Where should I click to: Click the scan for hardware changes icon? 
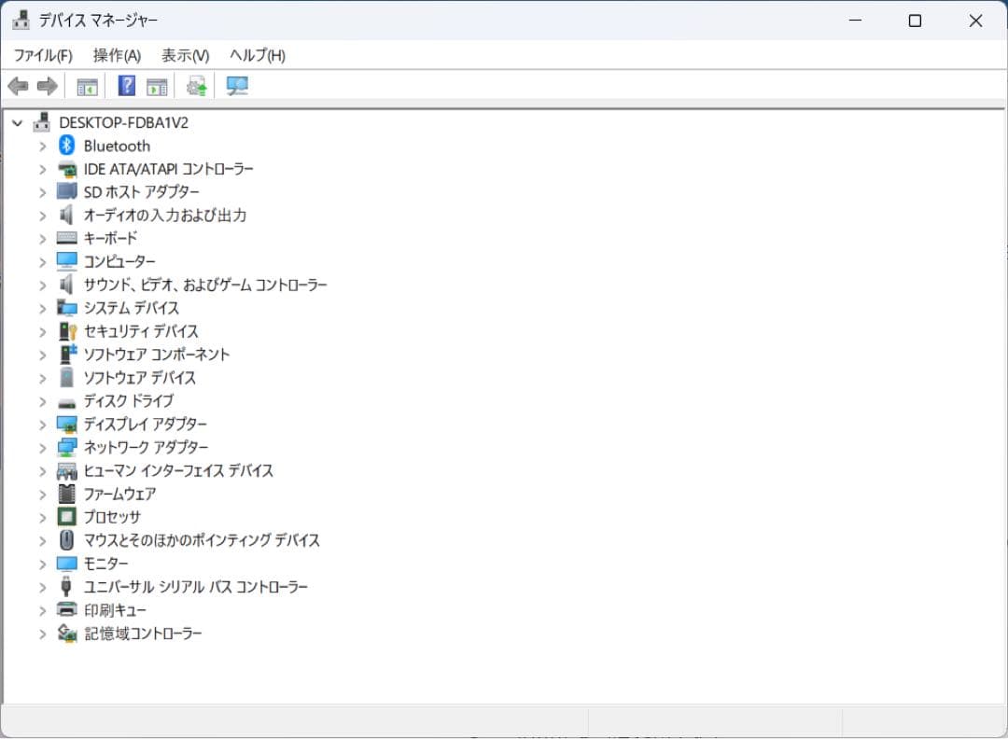coord(238,87)
